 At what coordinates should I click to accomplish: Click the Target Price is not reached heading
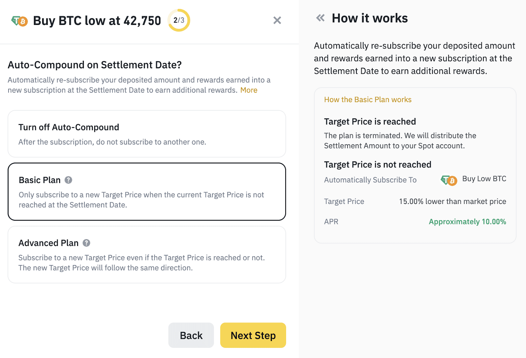[x=377, y=165]
